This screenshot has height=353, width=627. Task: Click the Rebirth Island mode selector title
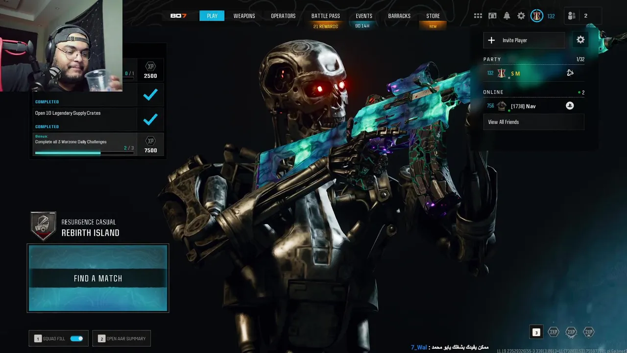[x=90, y=233]
